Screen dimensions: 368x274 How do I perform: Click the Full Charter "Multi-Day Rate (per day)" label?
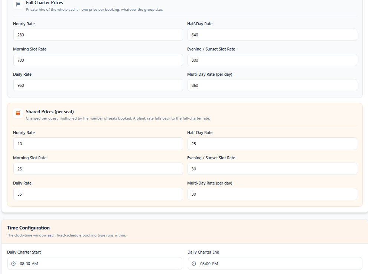click(210, 74)
